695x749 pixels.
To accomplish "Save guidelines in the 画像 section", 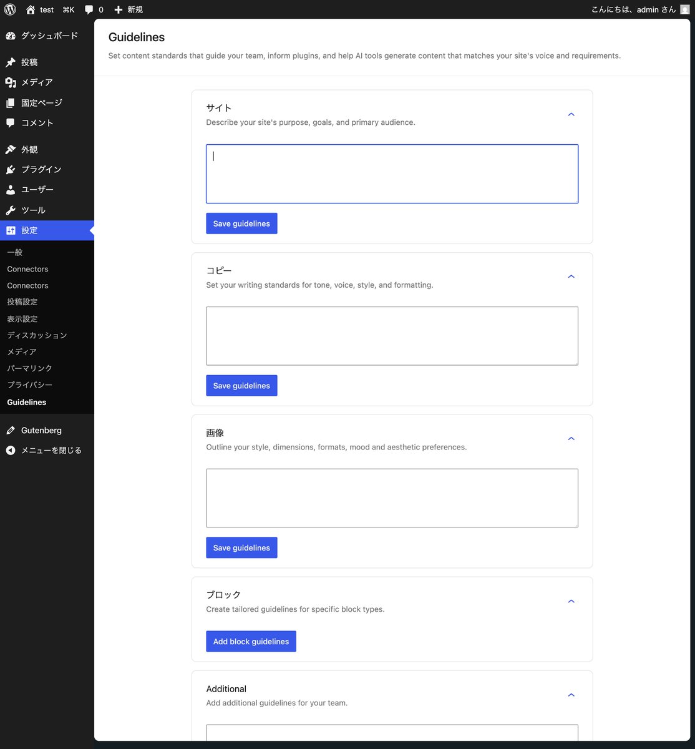I will (241, 548).
